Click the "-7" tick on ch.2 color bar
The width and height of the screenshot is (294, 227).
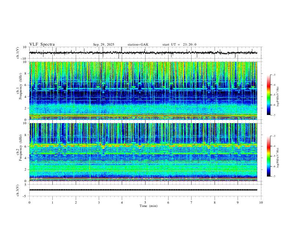[274, 176]
